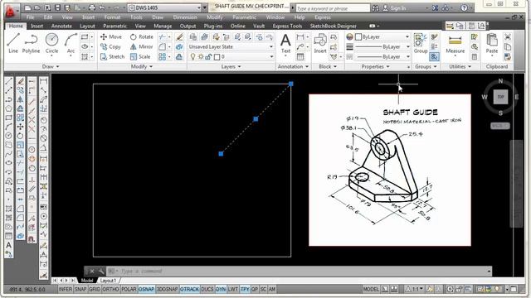531x298 pixels.
Task: Click the Insert block tool
Action: (320, 44)
